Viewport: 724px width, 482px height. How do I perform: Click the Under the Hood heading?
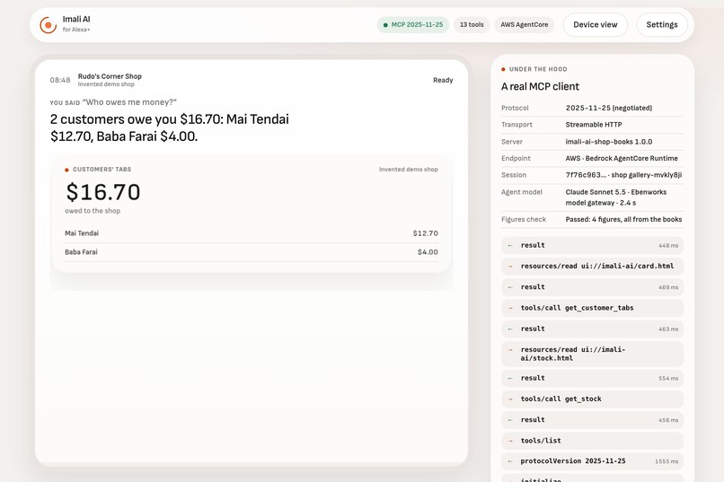[x=538, y=69]
